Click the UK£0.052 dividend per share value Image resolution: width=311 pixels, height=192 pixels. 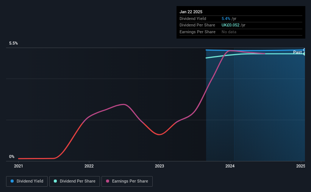(230, 25)
